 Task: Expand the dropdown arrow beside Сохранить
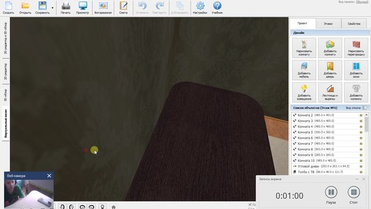53,8
